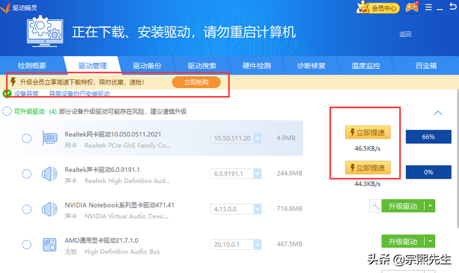
Task: Tick the AMD通用显卡驱动 checkbox
Action: click(27, 245)
